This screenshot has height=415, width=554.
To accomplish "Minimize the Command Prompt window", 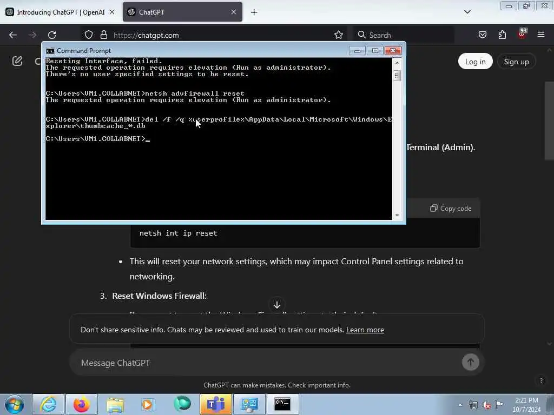I will 357,51.
